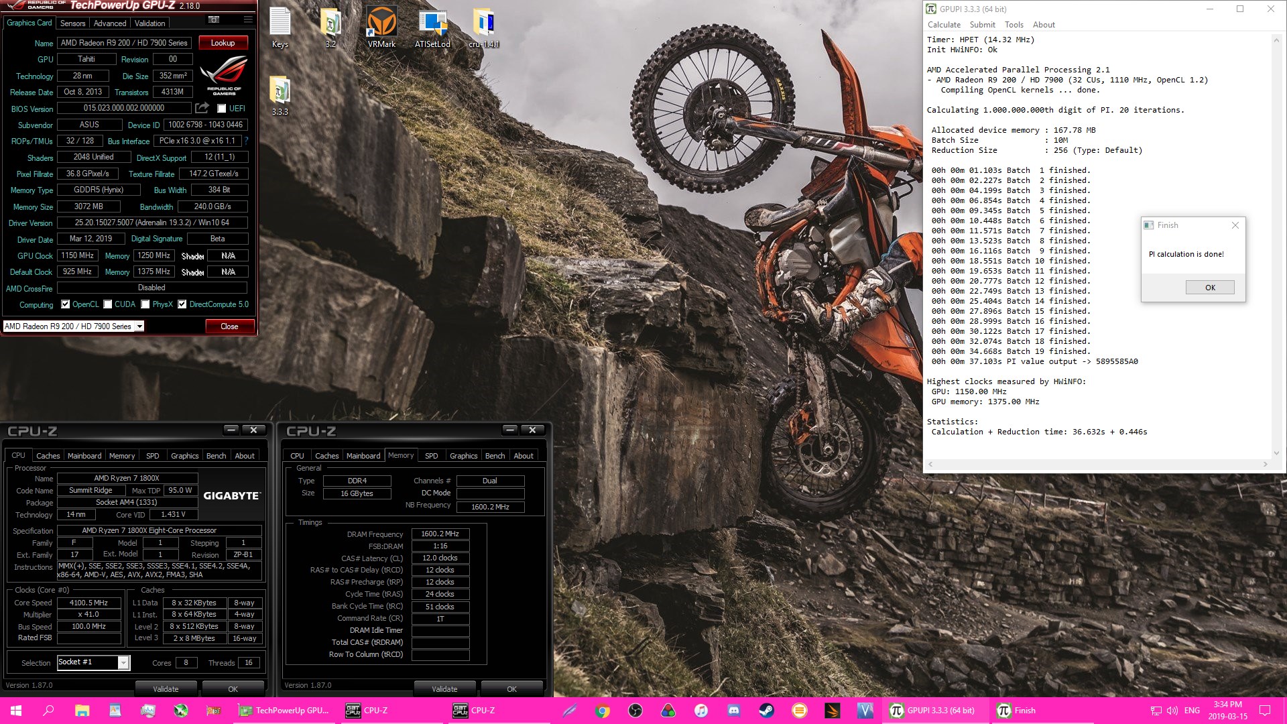Screen dimensions: 1287x724
Task: Click Validate in the right CPU-Z window
Action: click(444, 688)
